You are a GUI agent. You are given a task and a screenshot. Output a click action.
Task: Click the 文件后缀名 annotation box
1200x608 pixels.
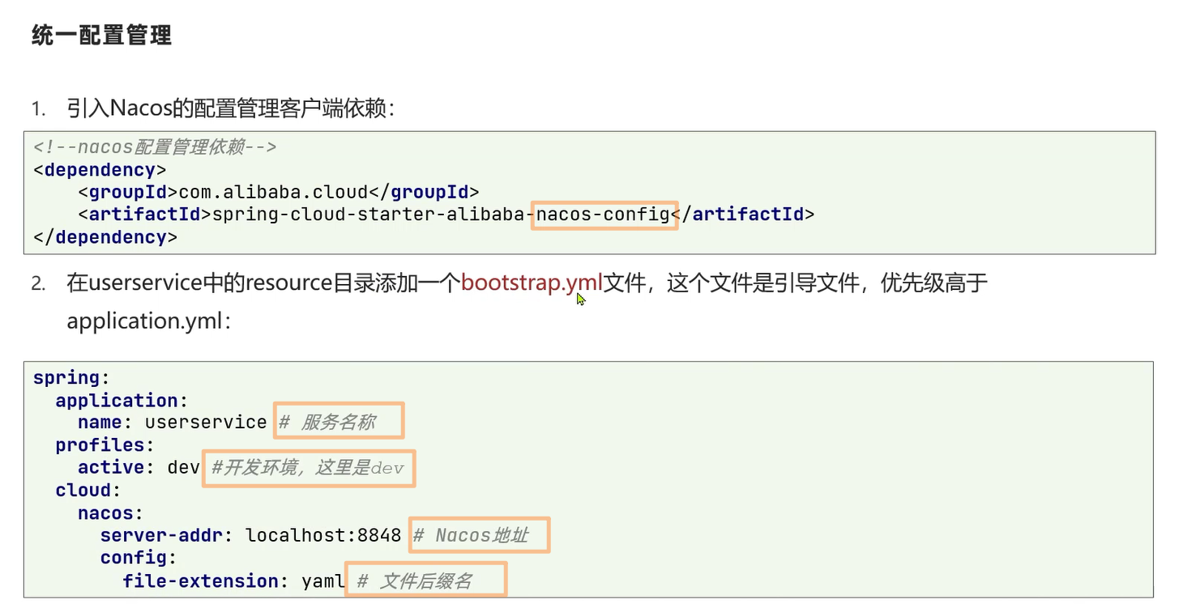tap(425, 579)
